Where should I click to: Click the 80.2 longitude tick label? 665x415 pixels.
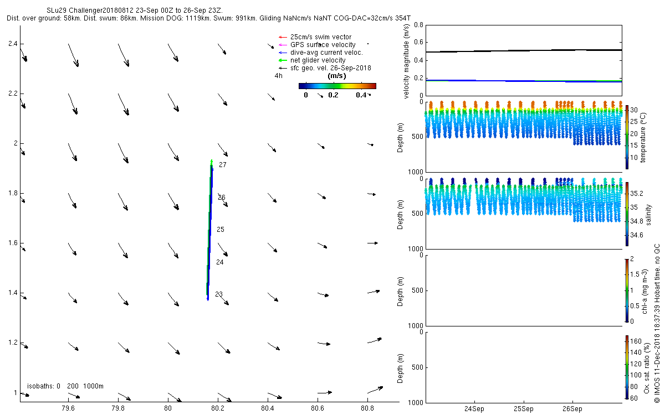(x=218, y=408)
